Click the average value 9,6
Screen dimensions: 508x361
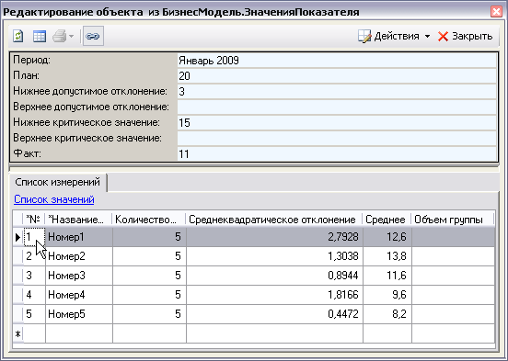coord(387,295)
